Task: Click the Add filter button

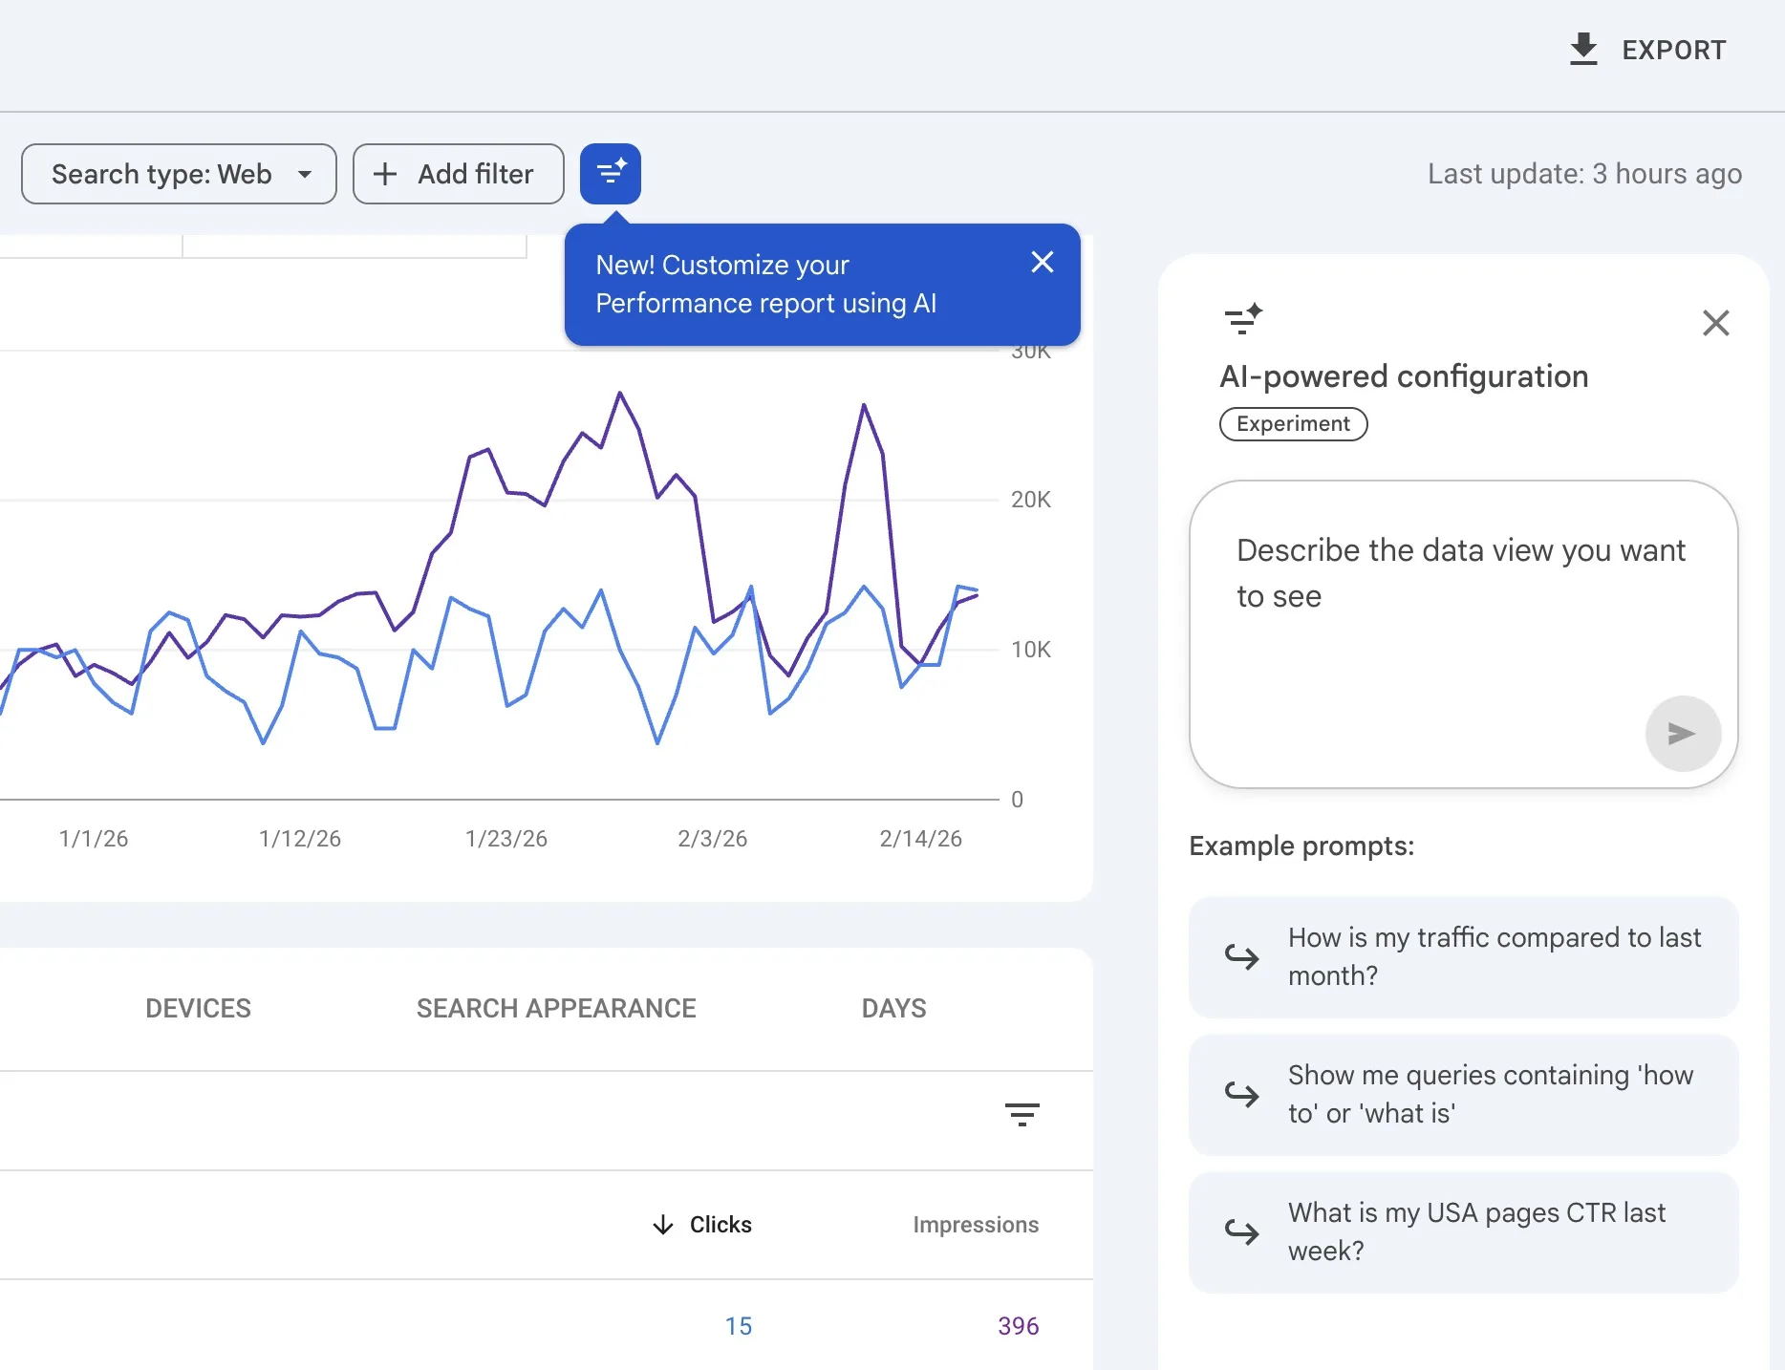Action: tap(459, 174)
